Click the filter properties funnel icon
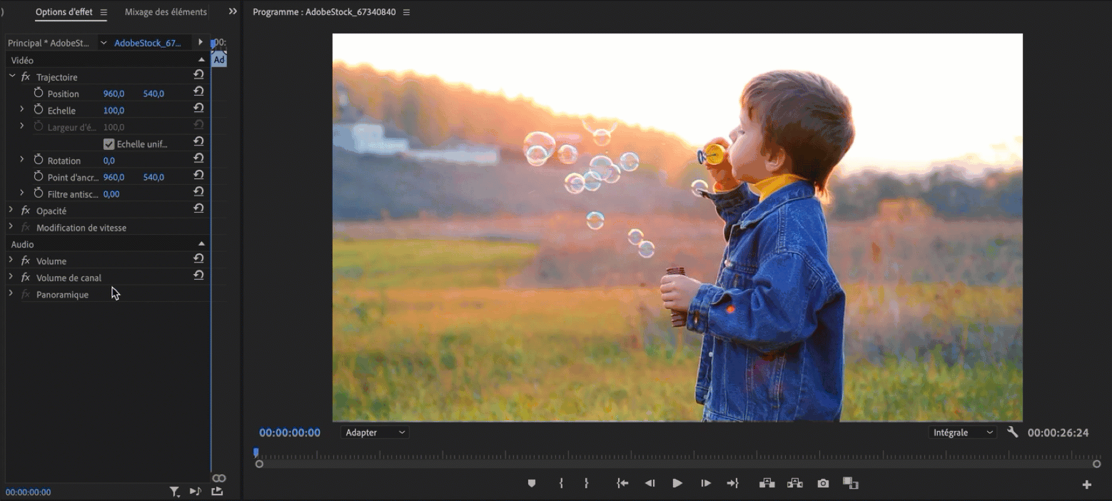This screenshot has width=1112, height=501. pos(174,492)
